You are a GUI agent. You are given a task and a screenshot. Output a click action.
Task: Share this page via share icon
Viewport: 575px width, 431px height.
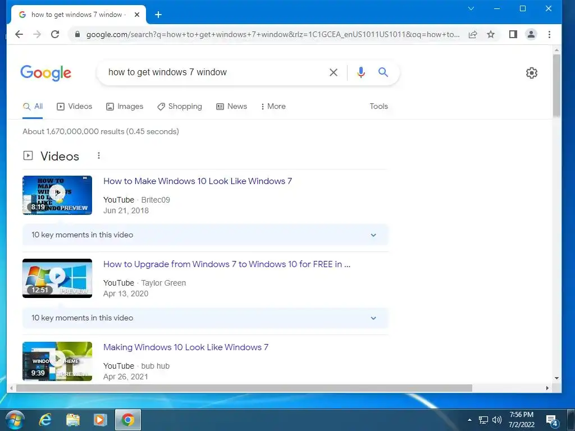[x=473, y=34]
